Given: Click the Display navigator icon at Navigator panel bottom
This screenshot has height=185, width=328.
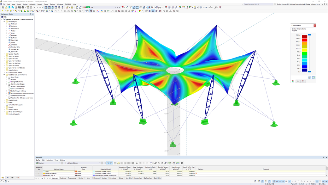Looking at the screenshot, I should 7,178.
